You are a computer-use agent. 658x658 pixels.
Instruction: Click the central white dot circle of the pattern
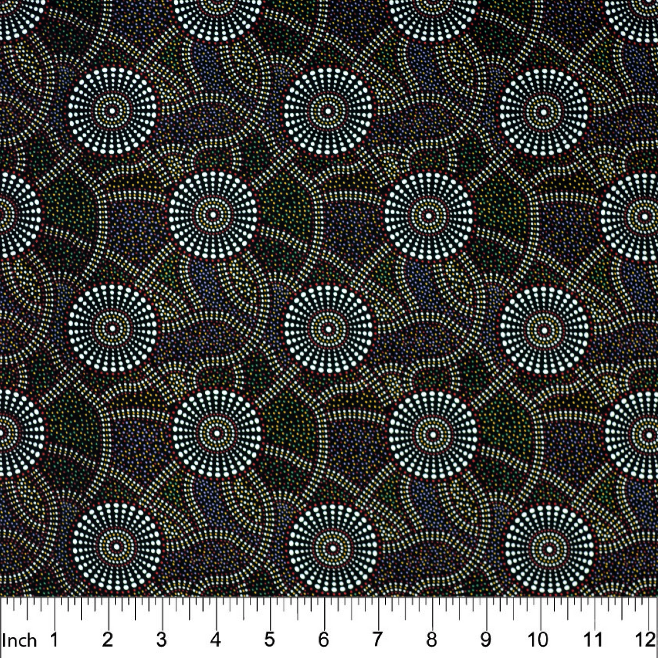click(x=328, y=329)
